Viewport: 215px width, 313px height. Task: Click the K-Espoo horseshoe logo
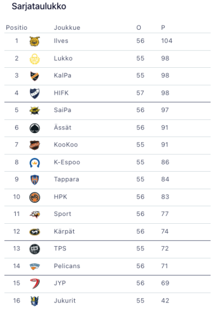35,163
